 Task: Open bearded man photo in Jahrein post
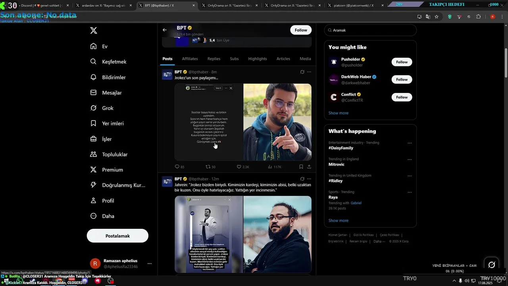click(277, 234)
